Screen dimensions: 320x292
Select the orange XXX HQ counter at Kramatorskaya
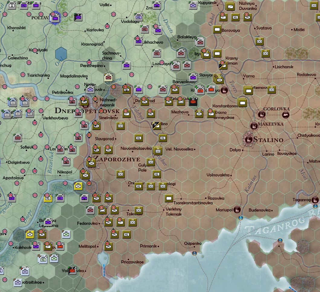(x=200, y=90)
